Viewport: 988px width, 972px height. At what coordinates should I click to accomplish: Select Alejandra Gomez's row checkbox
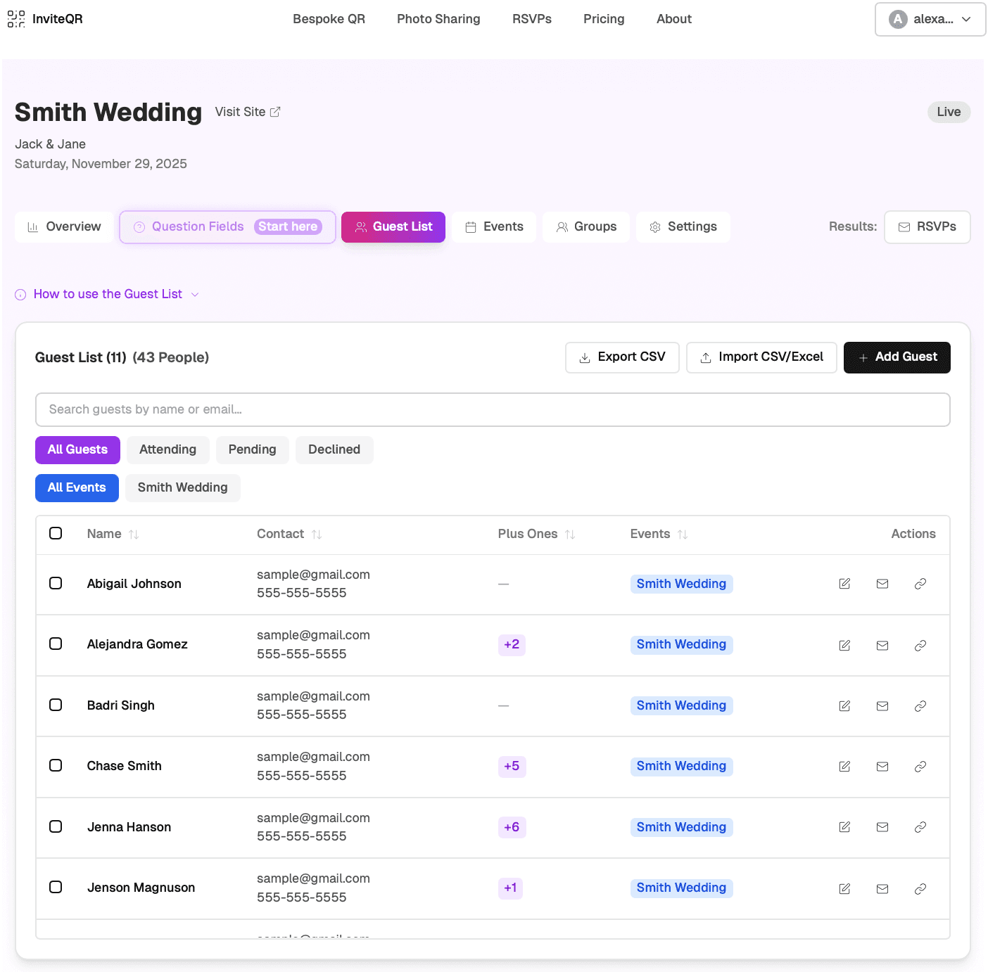[56, 644]
